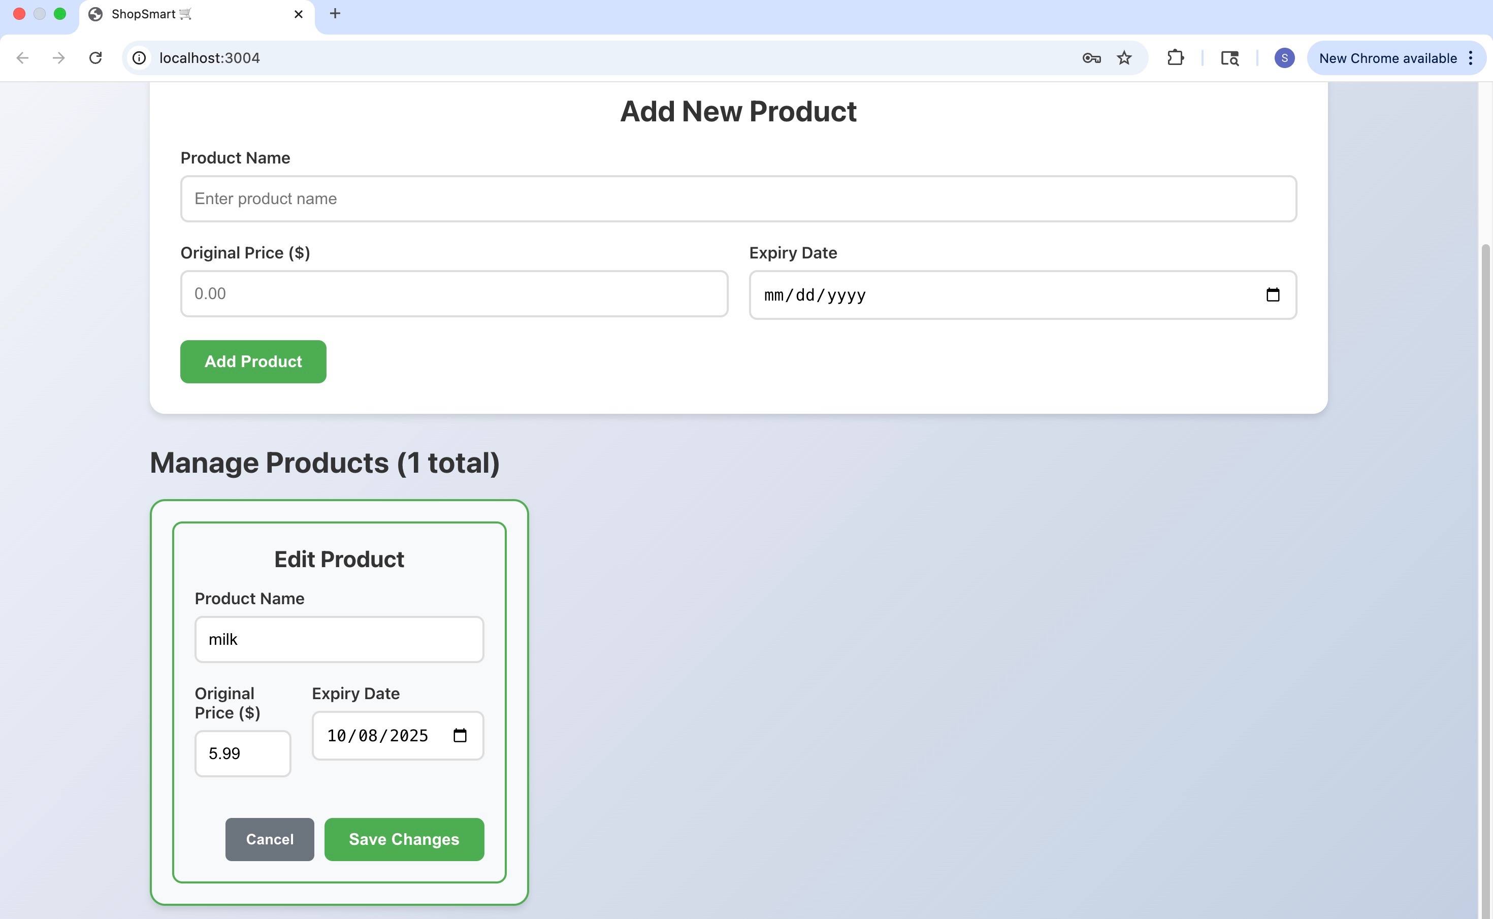Click the Add Product button
This screenshot has width=1493, height=919.
(253, 362)
